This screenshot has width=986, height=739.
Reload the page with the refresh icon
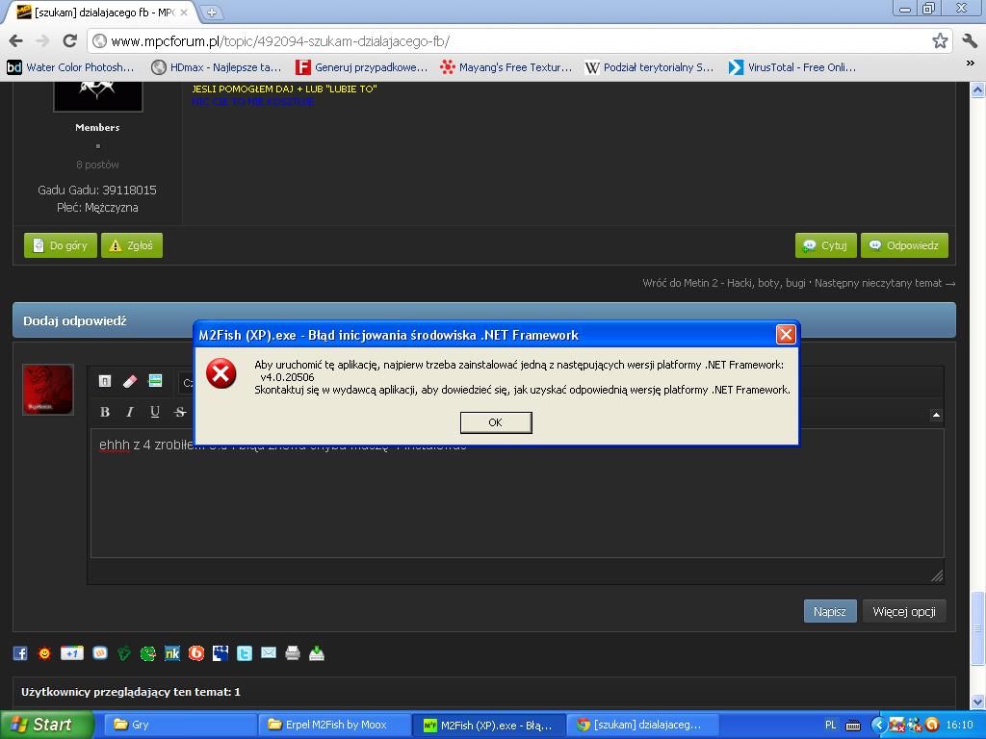(69, 41)
